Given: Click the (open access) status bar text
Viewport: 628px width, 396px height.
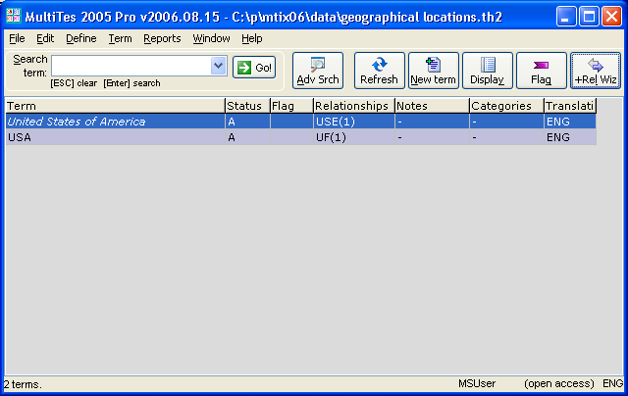Looking at the screenshot, I should coord(559,383).
